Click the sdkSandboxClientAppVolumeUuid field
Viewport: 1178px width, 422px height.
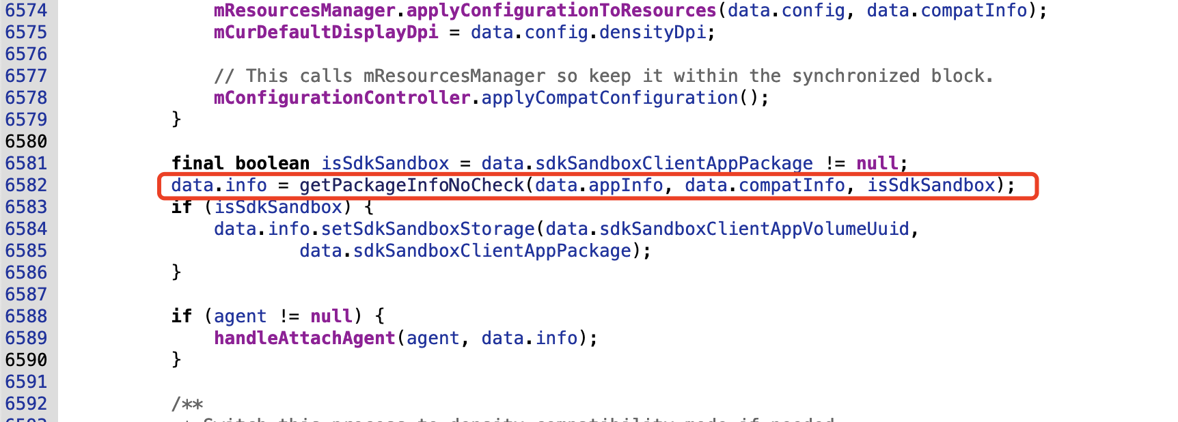[x=754, y=229]
